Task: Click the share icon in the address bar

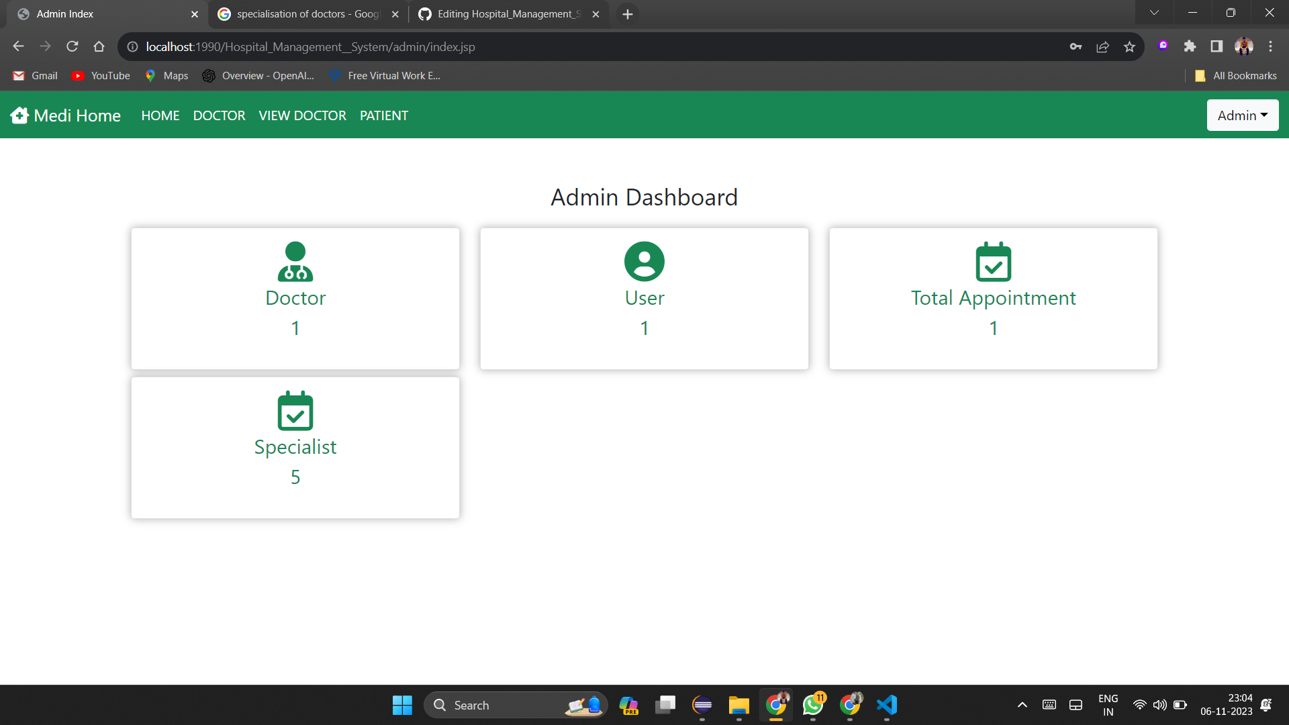Action: pos(1102,47)
